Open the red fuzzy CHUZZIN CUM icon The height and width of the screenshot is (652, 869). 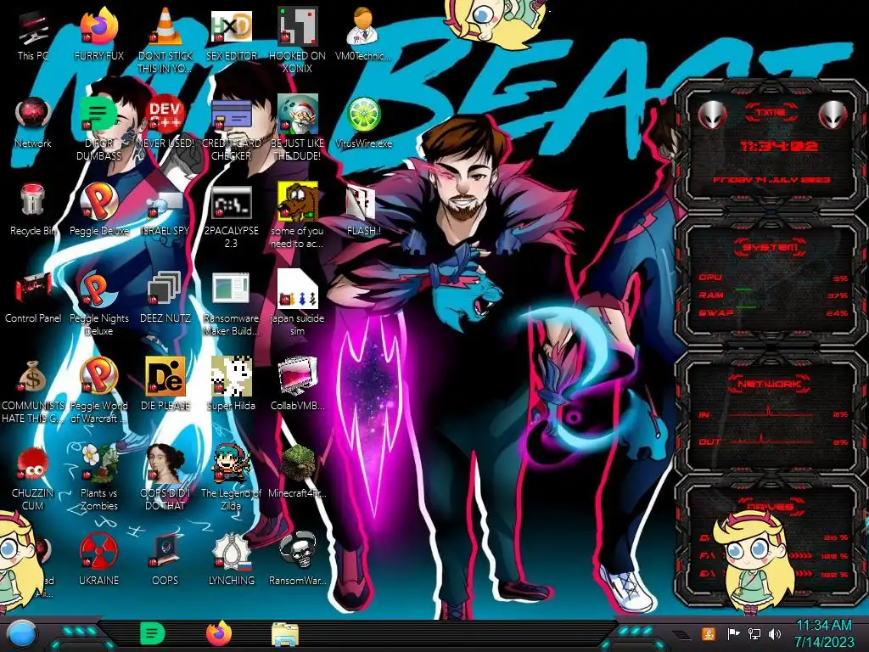tap(33, 479)
